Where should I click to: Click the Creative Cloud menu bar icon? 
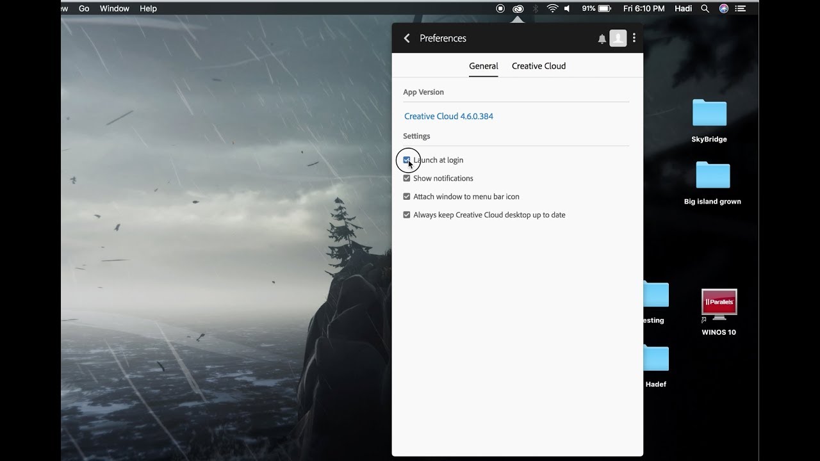518,8
